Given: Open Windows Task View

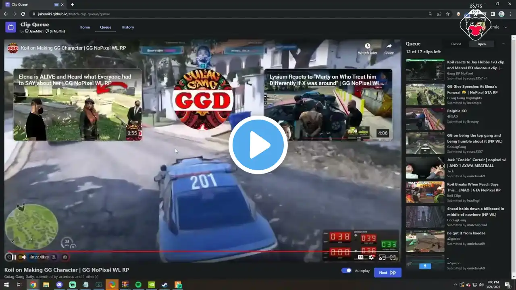Looking at the screenshot, I should coord(19,285).
